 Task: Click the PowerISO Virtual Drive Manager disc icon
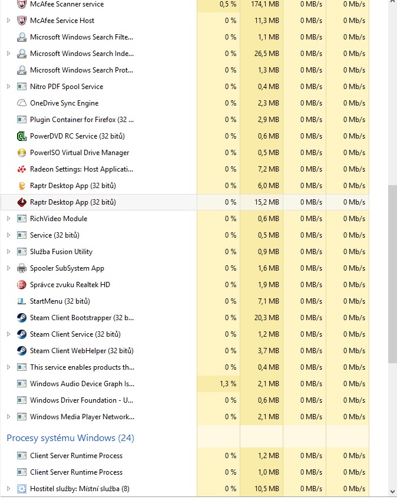22,153
